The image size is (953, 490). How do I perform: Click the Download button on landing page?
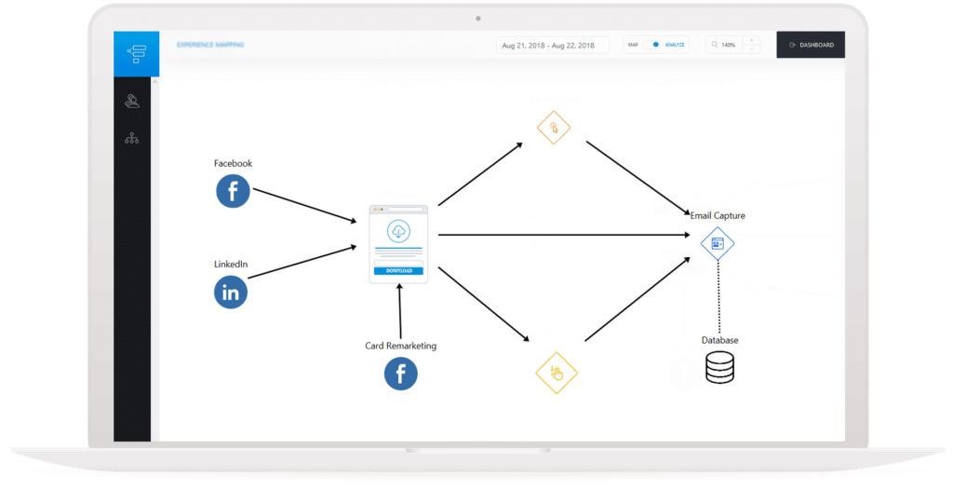pyautogui.click(x=398, y=271)
